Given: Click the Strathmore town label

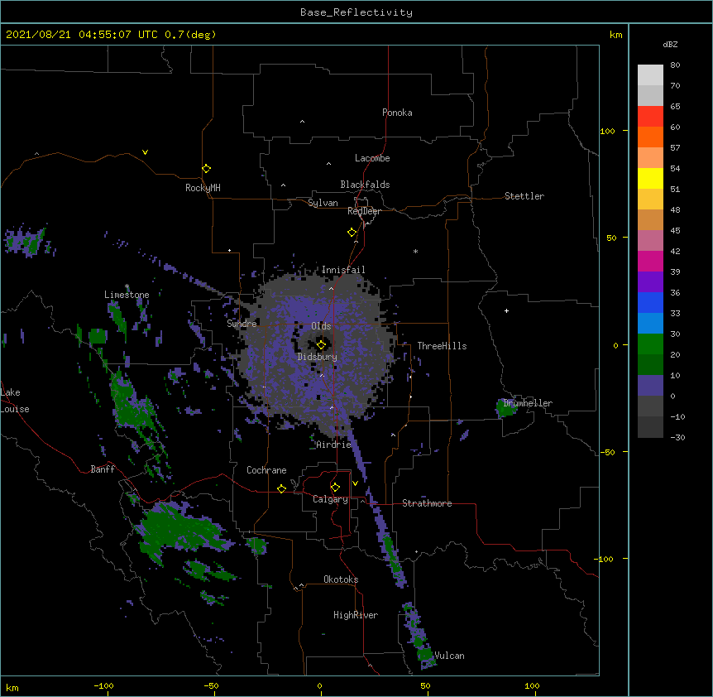Looking at the screenshot, I should tap(427, 503).
